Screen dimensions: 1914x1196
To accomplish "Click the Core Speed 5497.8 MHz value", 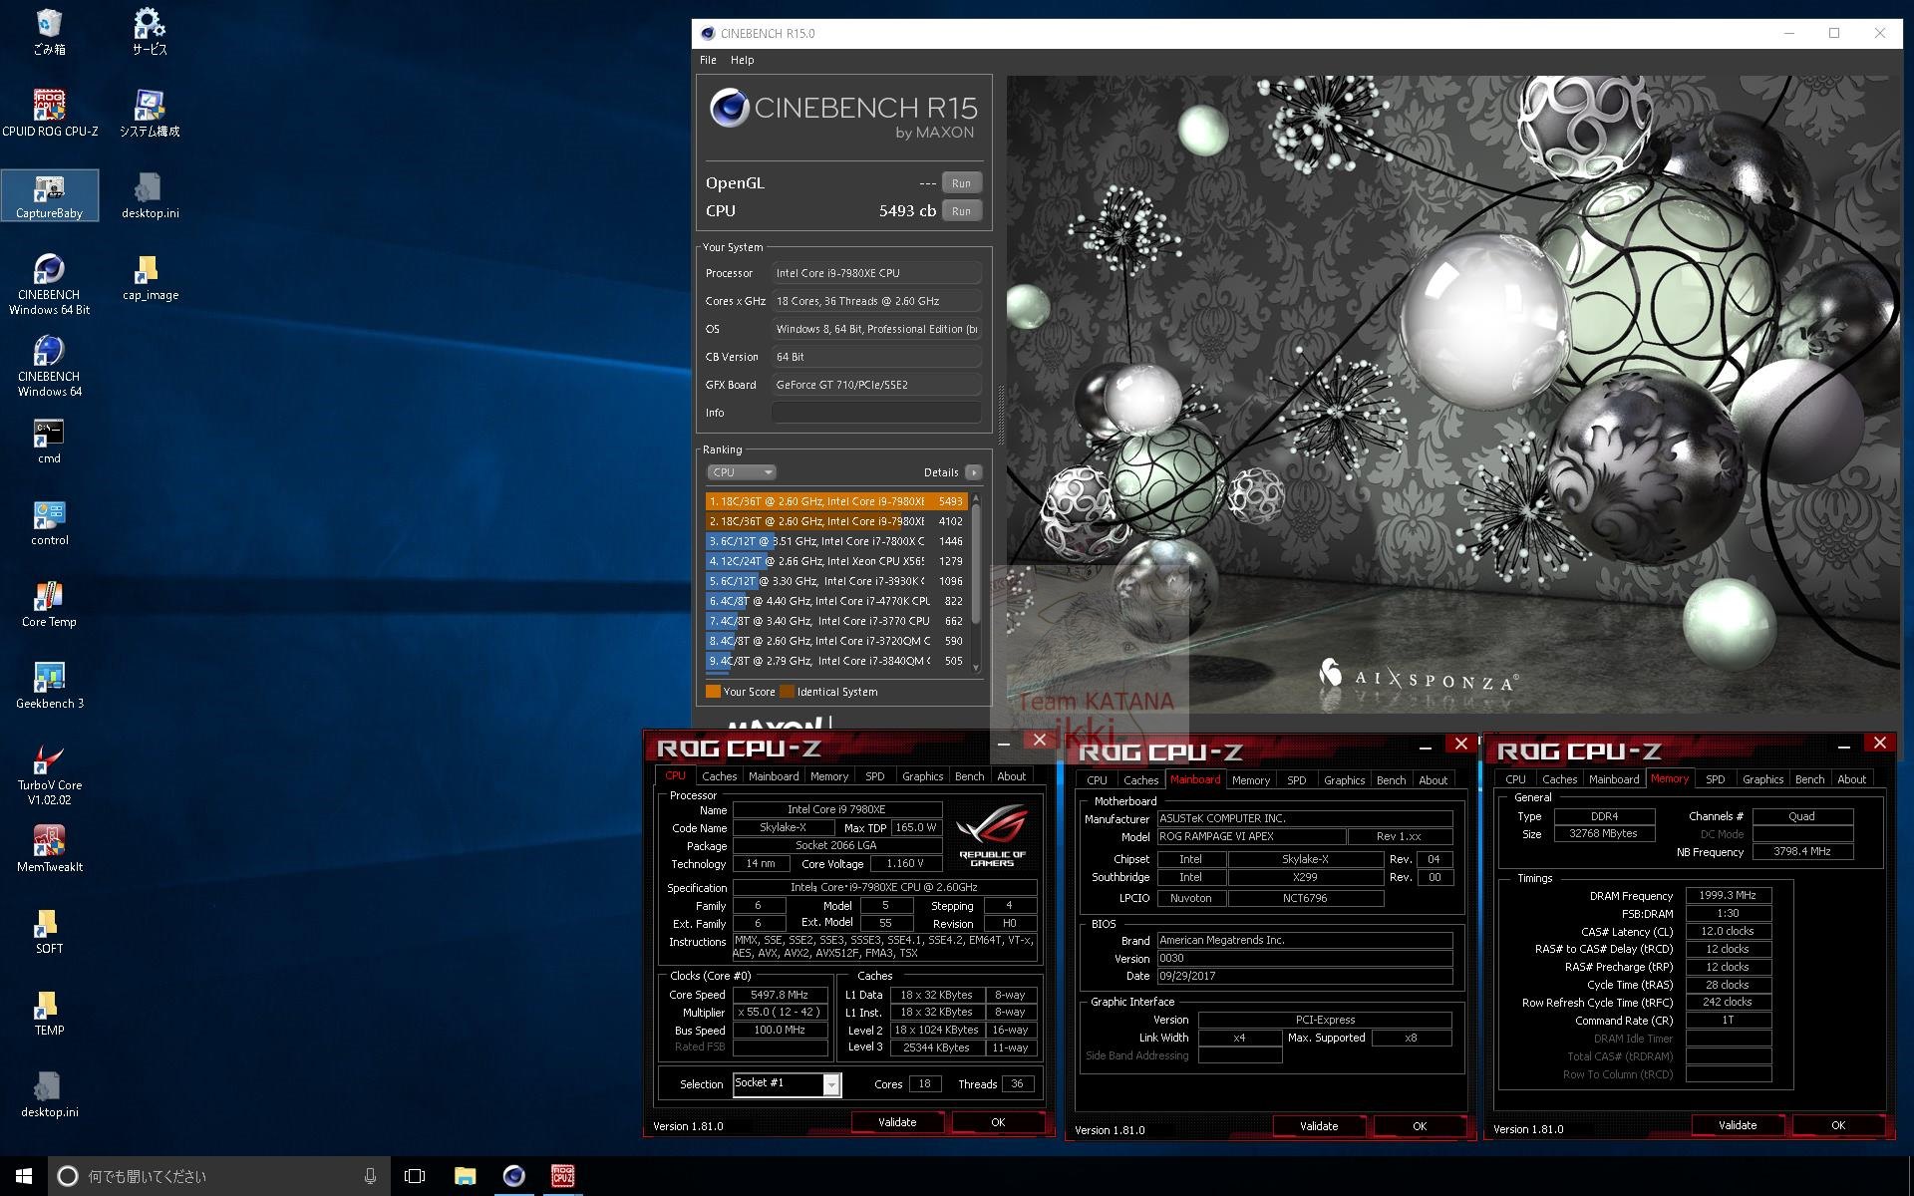I will 780,995.
